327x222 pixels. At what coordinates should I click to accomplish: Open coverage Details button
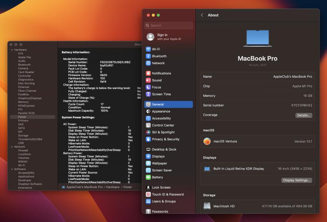pos(304,115)
